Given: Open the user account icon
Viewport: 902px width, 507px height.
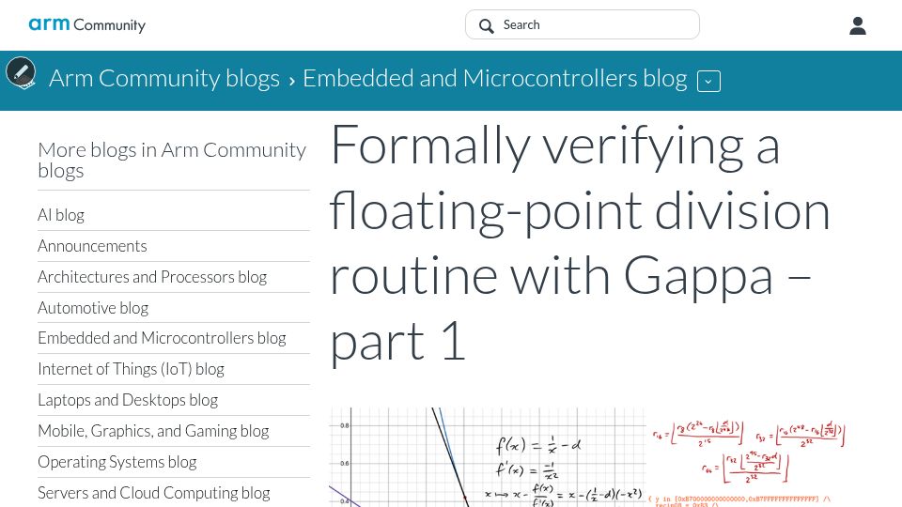Looking at the screenshot, I should click(x=857, y=25).
